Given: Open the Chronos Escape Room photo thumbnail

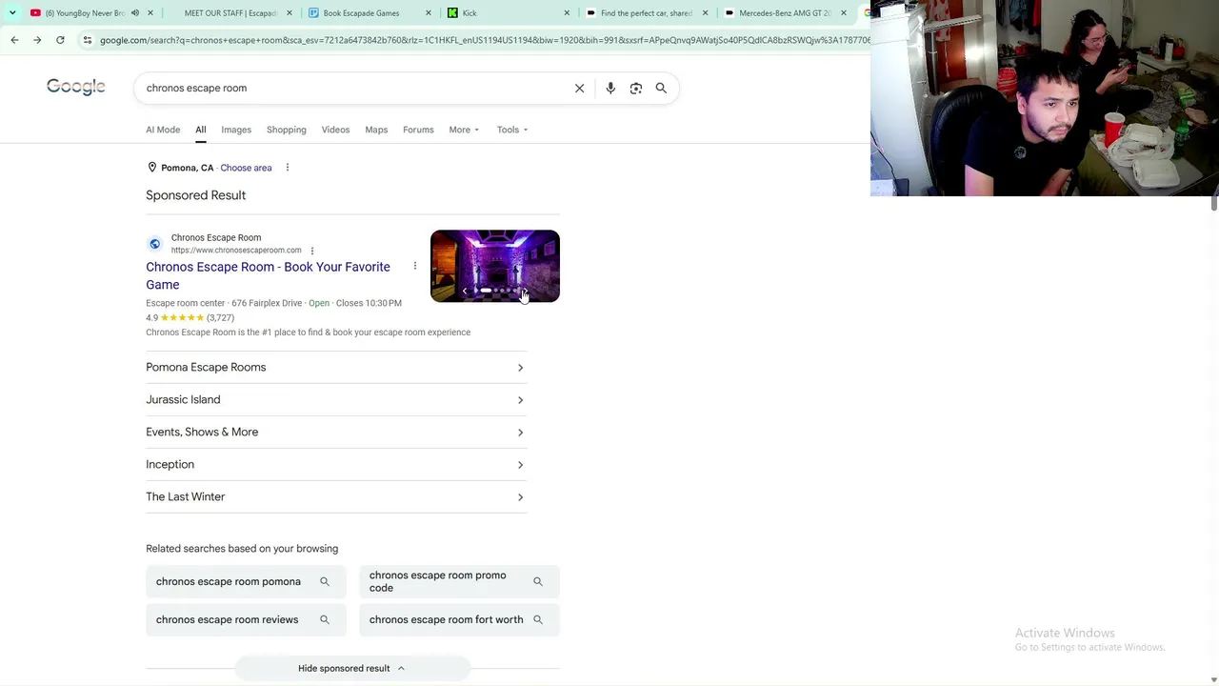Looking at the screenshot, I should tap(495, 266).
